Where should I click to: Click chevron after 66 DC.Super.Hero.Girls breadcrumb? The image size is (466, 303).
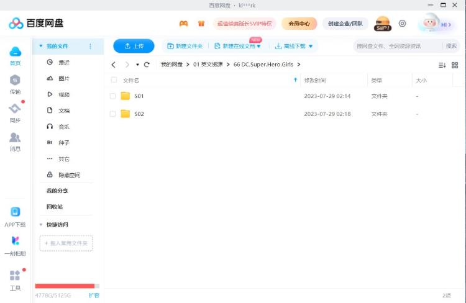(x=299, y=65)
